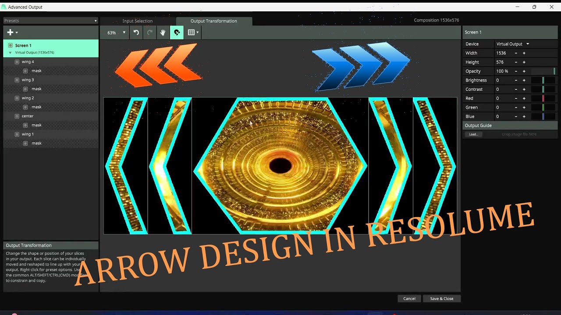Toggle the mask checkbox under wing 3

[x=25, y=89]
